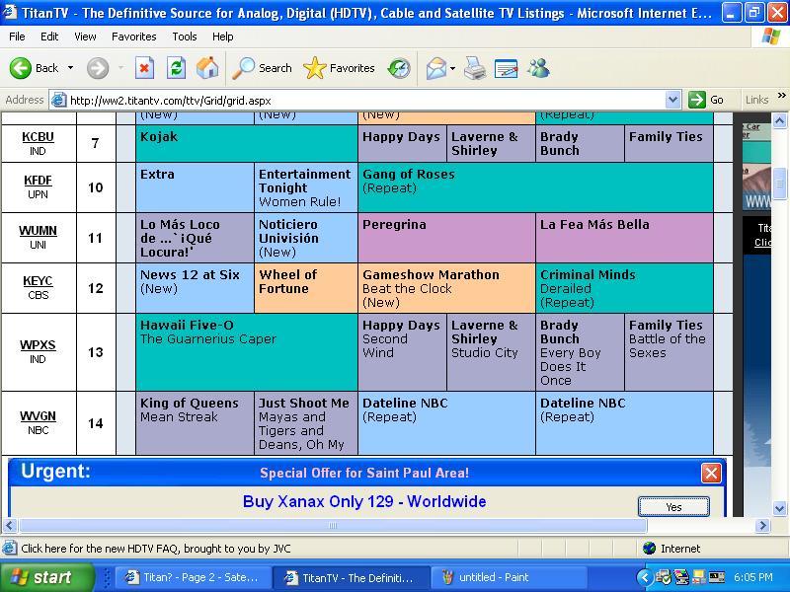
Task: Click Buy Xanax Only 129 ad link
Action: [364, 501]
